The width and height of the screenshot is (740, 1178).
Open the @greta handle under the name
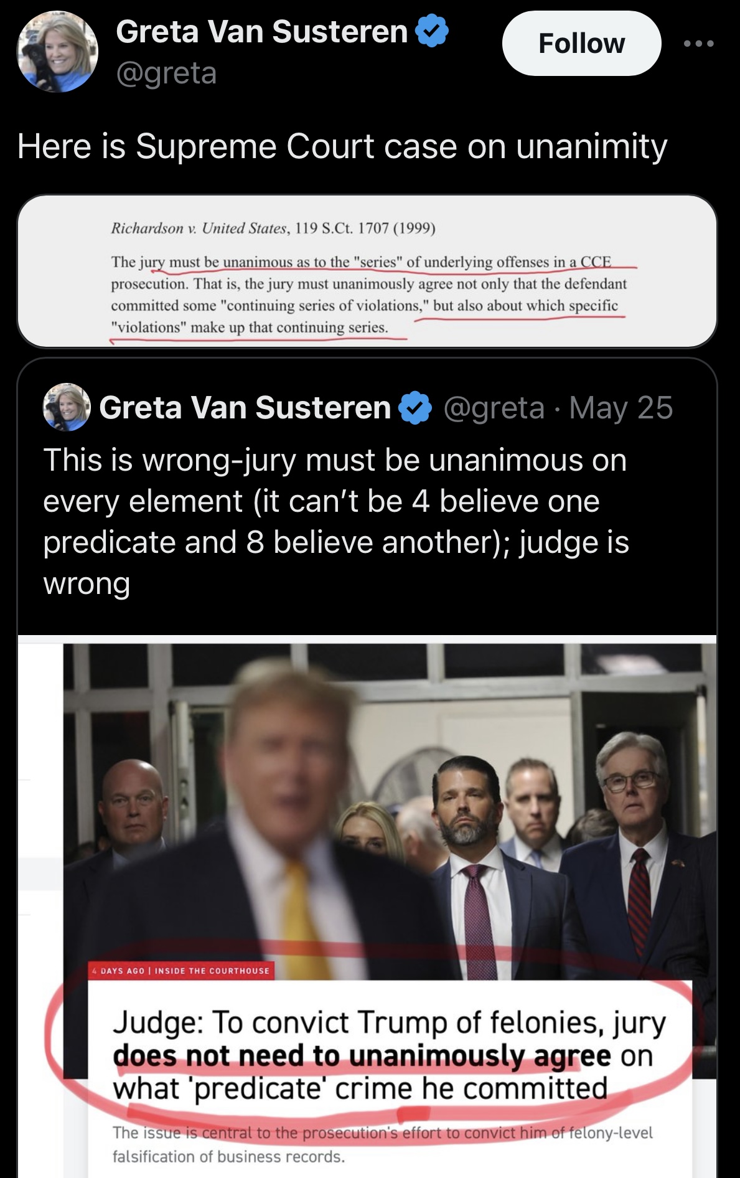click(x=166, y=73)
